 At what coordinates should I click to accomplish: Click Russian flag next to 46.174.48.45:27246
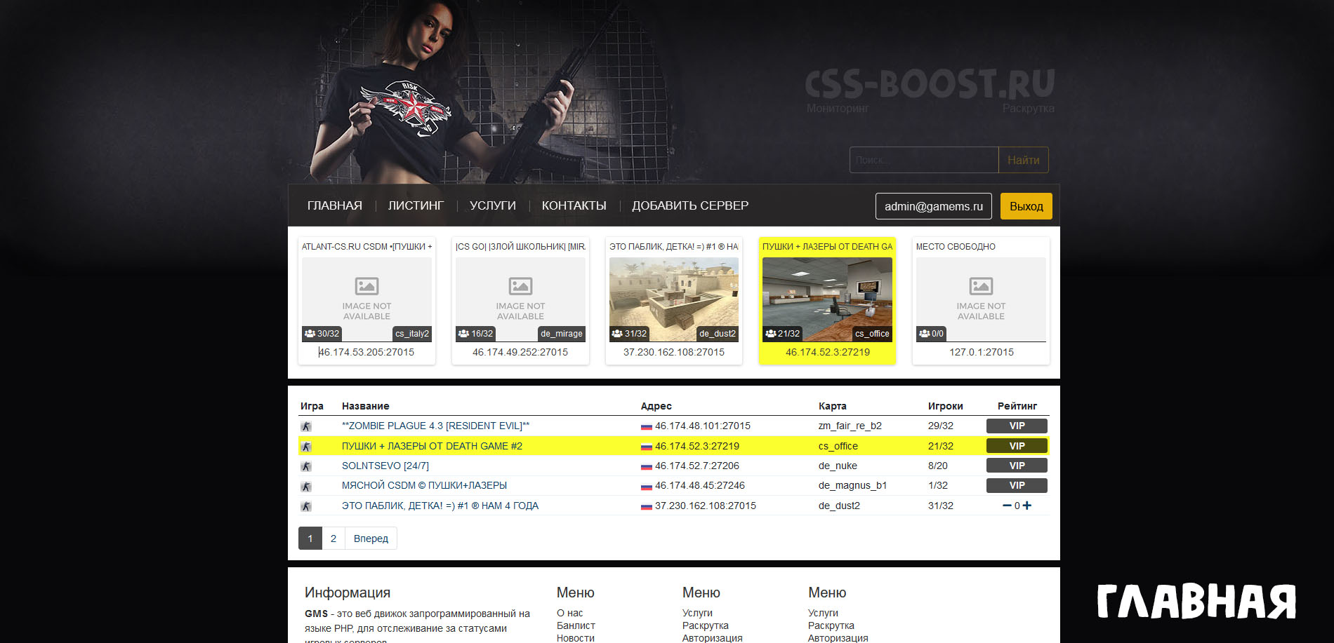(646, 486)
